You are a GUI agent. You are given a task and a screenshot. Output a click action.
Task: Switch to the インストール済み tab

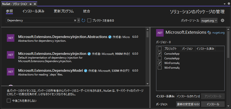pos(33,11)
